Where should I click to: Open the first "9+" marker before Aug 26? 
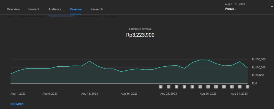[x=200, y=87]
